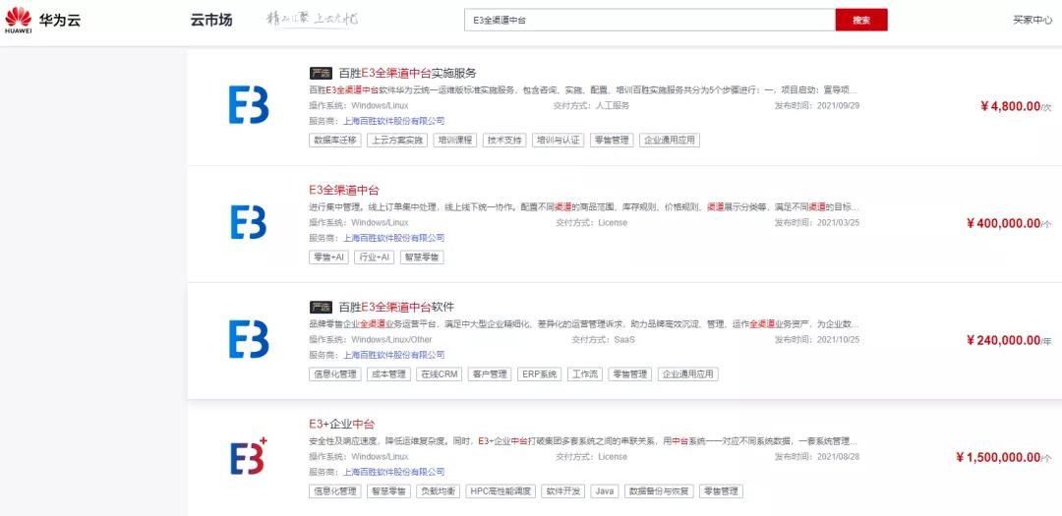
Task: Click description starting 安全性及响应速度
Action: click(584, 441)
